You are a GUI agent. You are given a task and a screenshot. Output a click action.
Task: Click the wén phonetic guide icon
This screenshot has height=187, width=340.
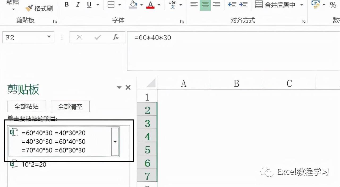coord(172,5)
